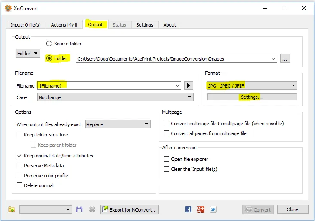Open the About tab
The height and width of the screenshot is (221, 315).
click(x=170, y=25)
